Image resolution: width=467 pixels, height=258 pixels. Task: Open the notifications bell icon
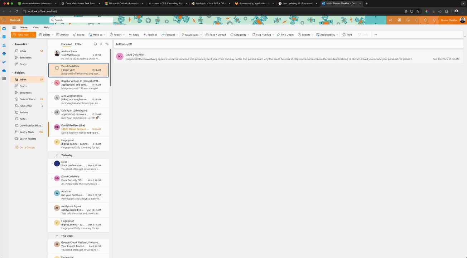[417, 20]
